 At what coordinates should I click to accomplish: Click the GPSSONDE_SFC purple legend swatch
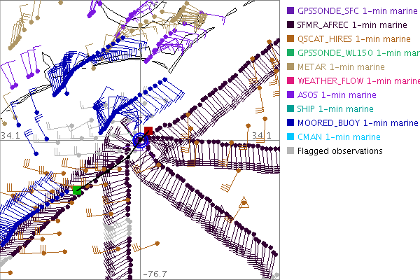(290, 11)
